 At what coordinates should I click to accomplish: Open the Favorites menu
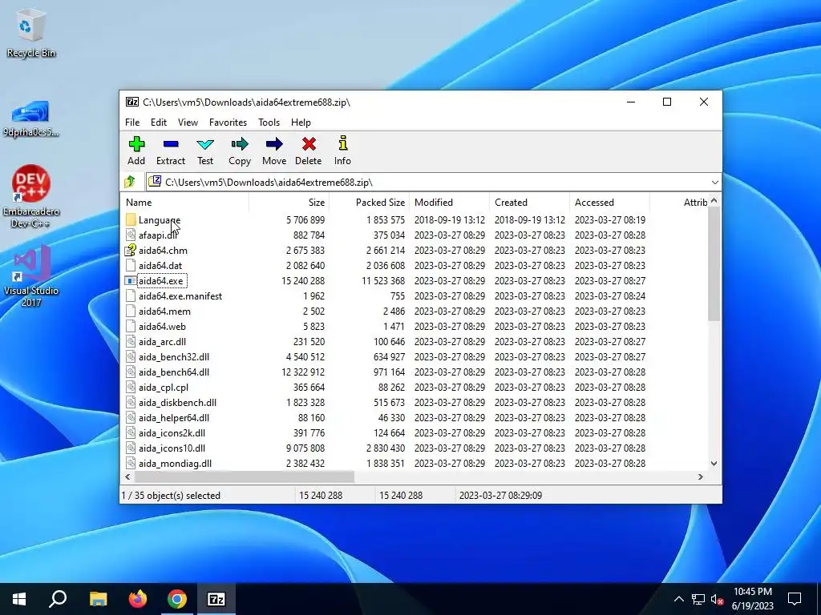tap(228, 123)
